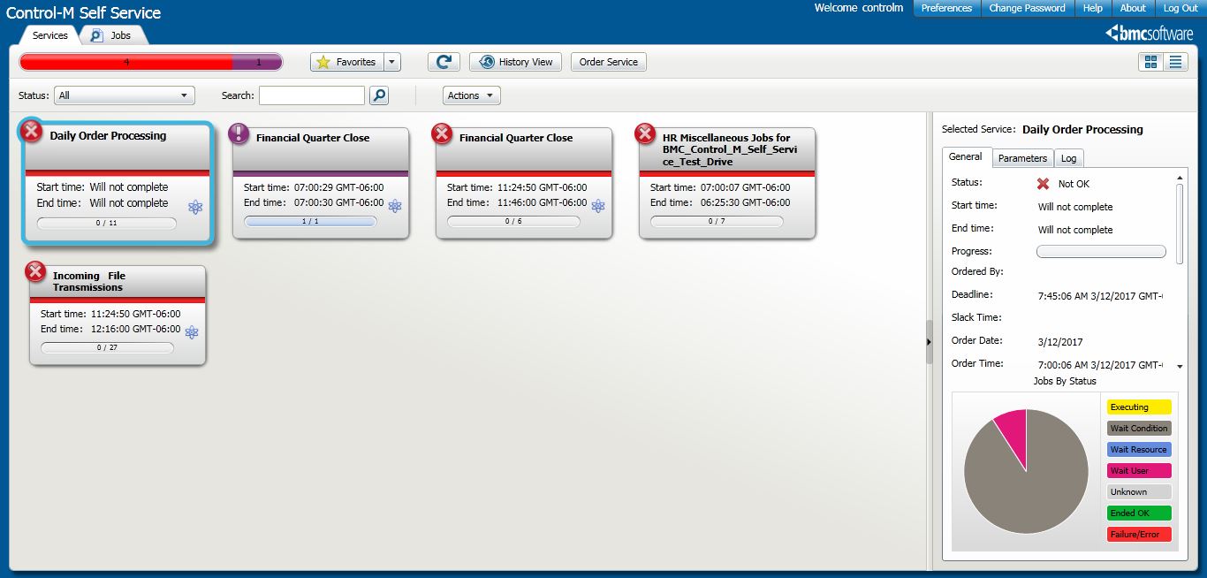The image size is (1207, 578).
Task: Click details scroll-down arrow
Action: pos(1180,366)
